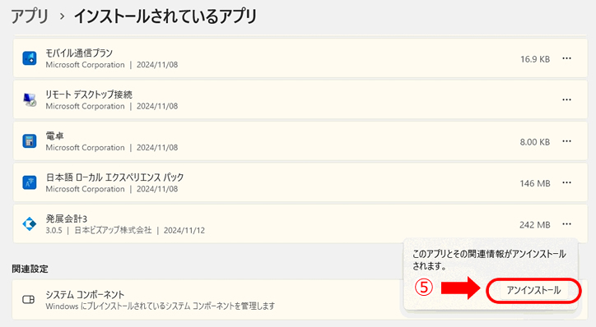Open more options for リモート デスクトップ接続
The image size is (596, 327).
point(566,99)
